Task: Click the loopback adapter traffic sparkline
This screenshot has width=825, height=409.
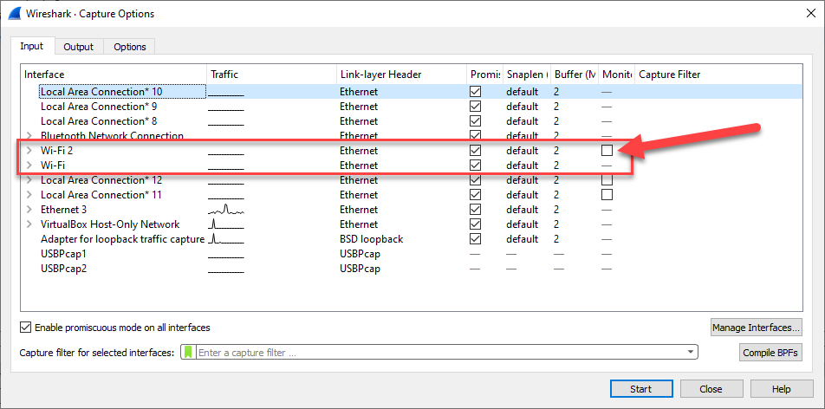Action: tap(226, 239)
